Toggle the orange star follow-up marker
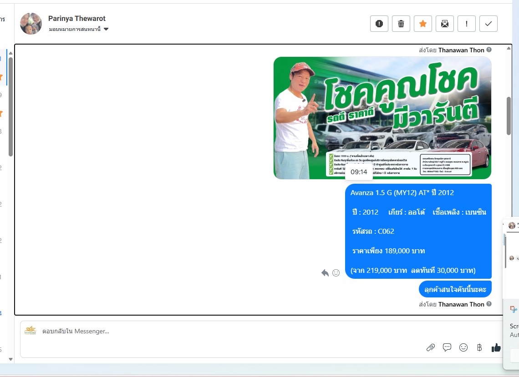This screenshot has height=377, width=519. 422,24
